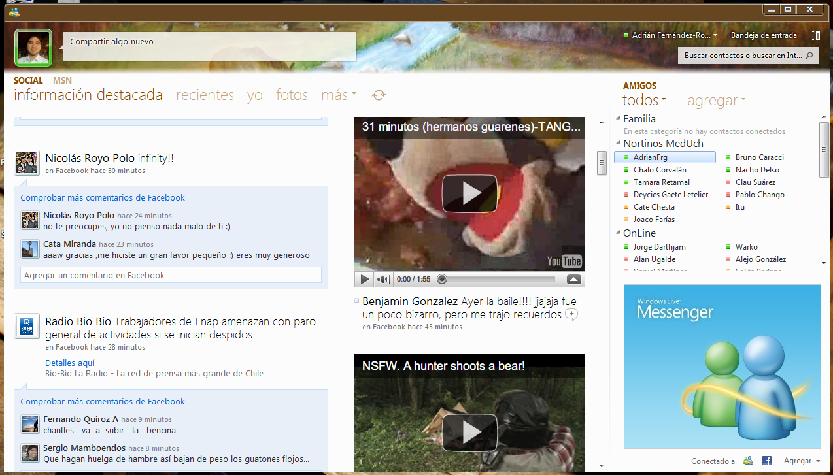Collapse the Familia contact group
833x475 pixels.
617,119
